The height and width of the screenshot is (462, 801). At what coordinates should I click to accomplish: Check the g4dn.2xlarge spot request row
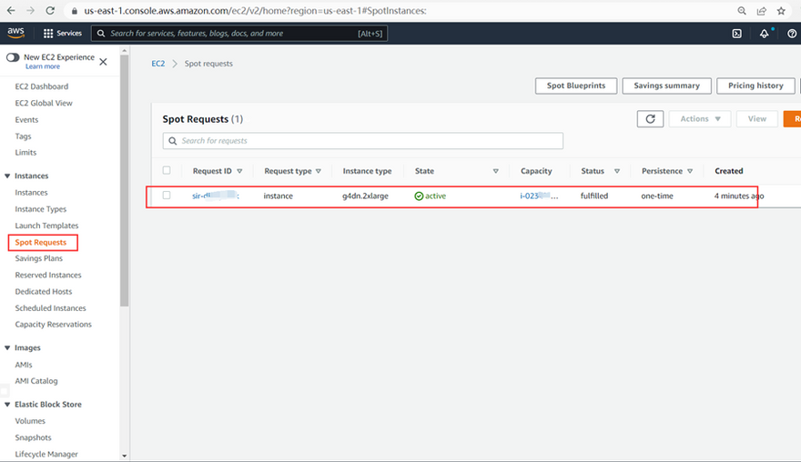pos(167,196)
